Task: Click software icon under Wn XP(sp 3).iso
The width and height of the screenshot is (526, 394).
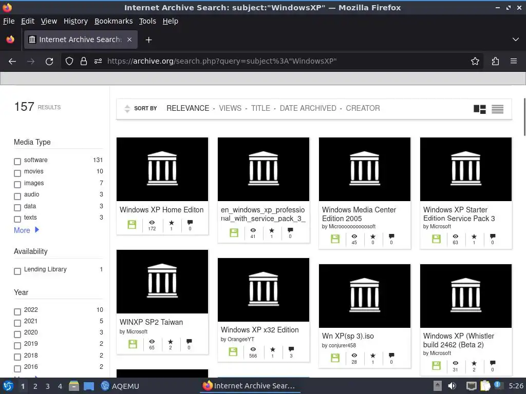Action: pos(335,358)
